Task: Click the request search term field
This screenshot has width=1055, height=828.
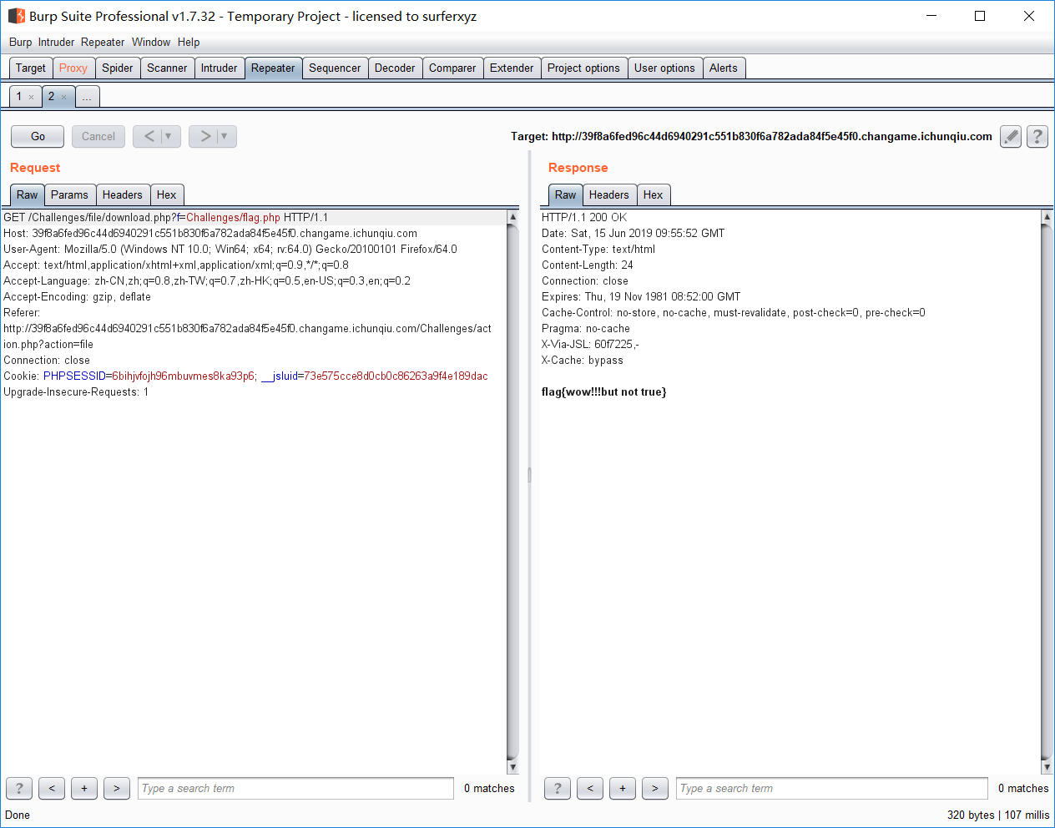Action: coord(295,788)
